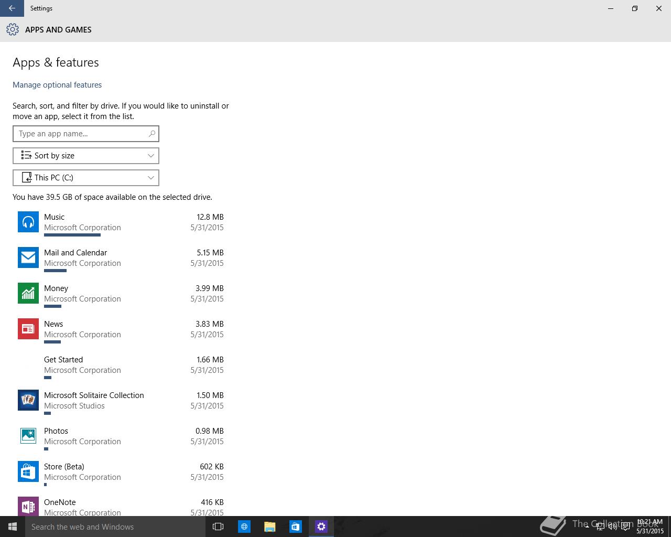Switch to the Settings taskbar icon
The width and height of the screenshot is (671, 537).
[321, 527]
